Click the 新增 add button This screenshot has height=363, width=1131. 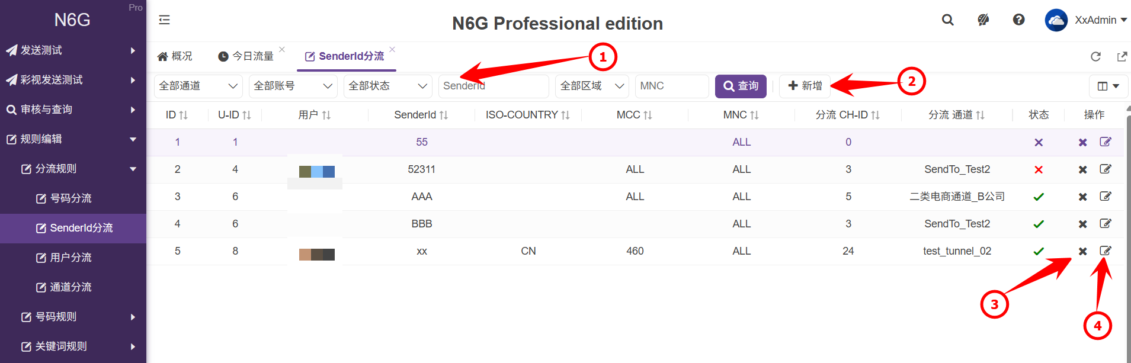click(x=805, y=86)
